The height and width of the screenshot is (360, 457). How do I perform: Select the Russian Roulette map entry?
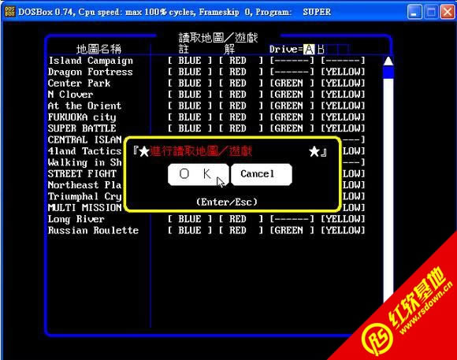(x=93, y=230)
